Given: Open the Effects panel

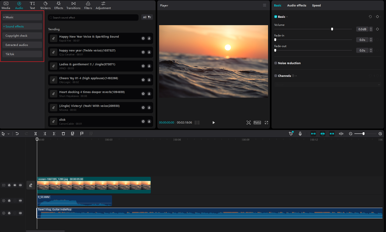Looking at the screenshot, I should click(x=59, y=5).
